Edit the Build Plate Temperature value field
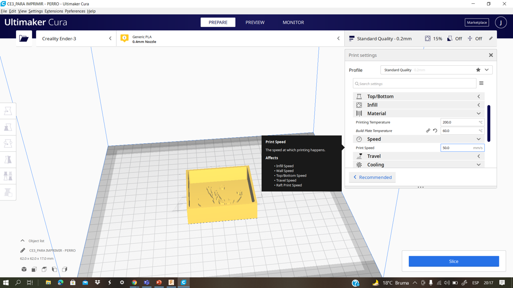The image size is (513, 288). 462,131
